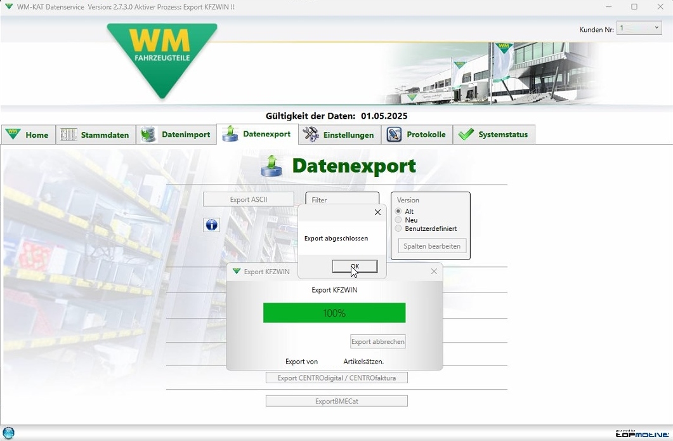Open Einstellungen via the gear-tools icon

click(x=310, y=135)
